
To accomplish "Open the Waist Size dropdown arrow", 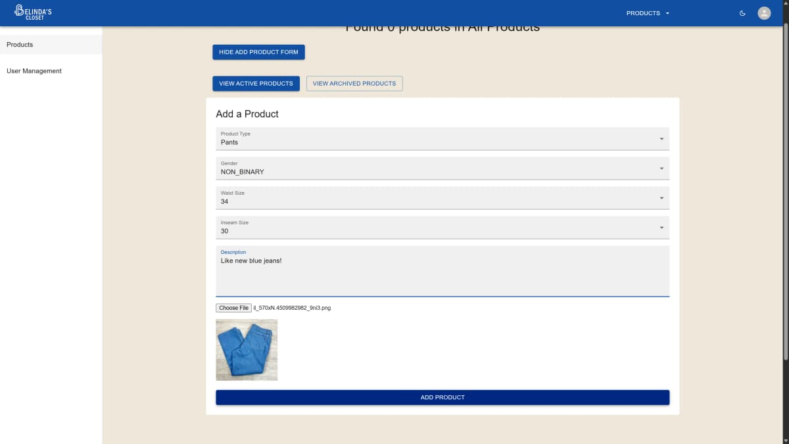I will click(661, 198).
